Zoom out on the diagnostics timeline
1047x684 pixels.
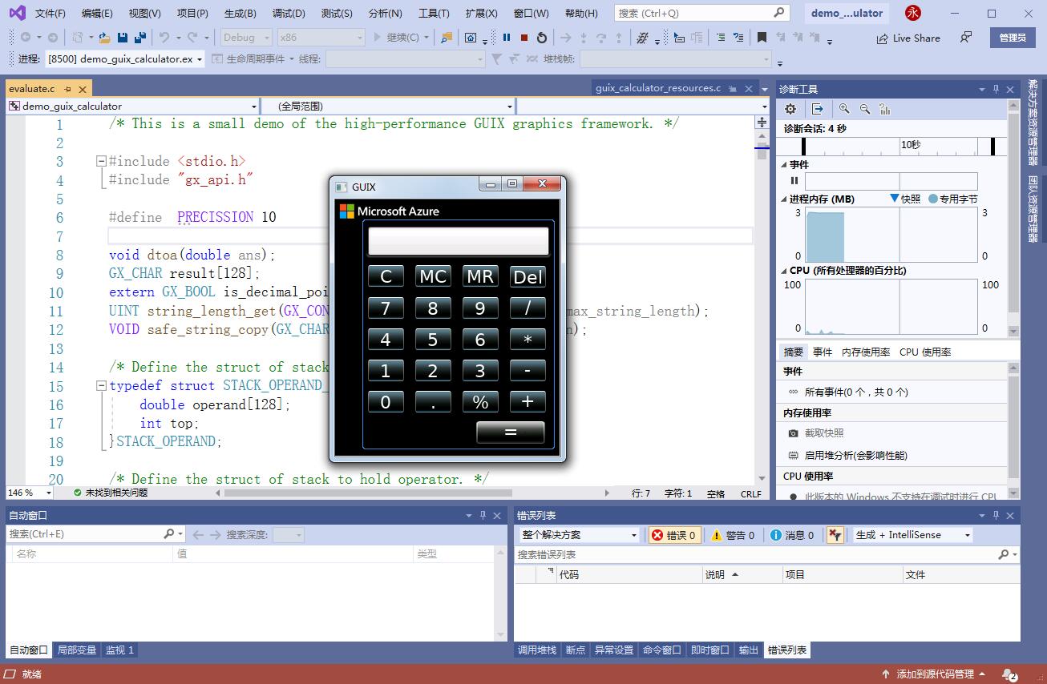tap(865, 109)
